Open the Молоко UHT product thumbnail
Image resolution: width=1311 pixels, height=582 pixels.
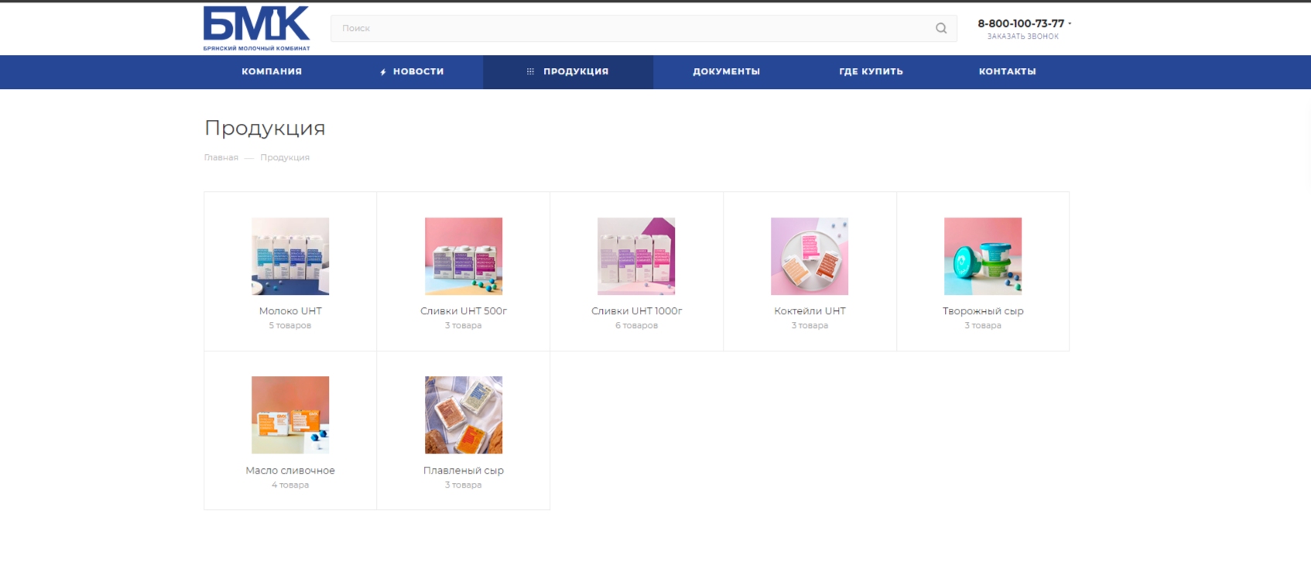(x=290, y=256)
